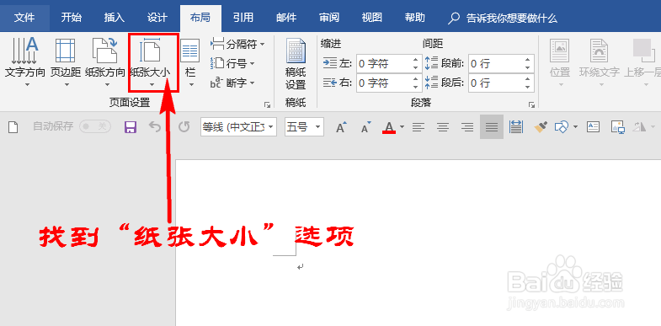661x326 pixels.
Task: Open the 页边距 margins tool
Action: pos(66,62)
